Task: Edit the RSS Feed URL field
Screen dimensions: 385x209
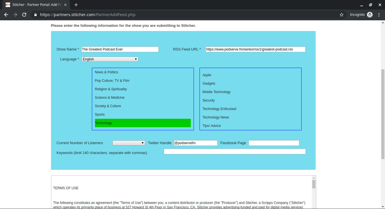Action: (255, 49)
